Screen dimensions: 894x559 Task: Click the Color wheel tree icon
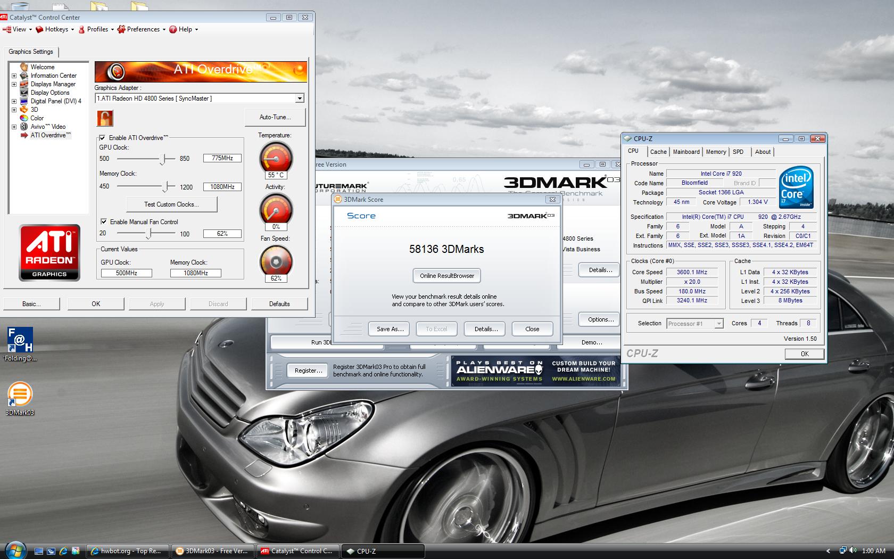[x=24, y=118]
